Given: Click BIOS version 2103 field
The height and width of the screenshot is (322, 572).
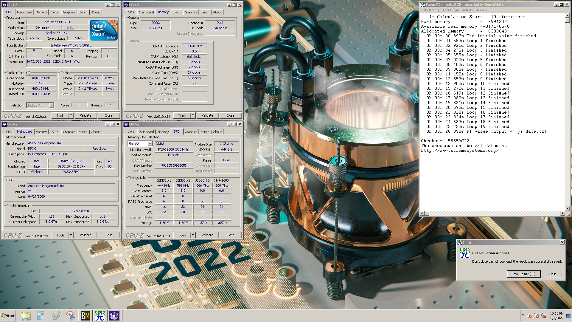Looking at the screenshot, I should pyautogui.click(x=71, y=191).
